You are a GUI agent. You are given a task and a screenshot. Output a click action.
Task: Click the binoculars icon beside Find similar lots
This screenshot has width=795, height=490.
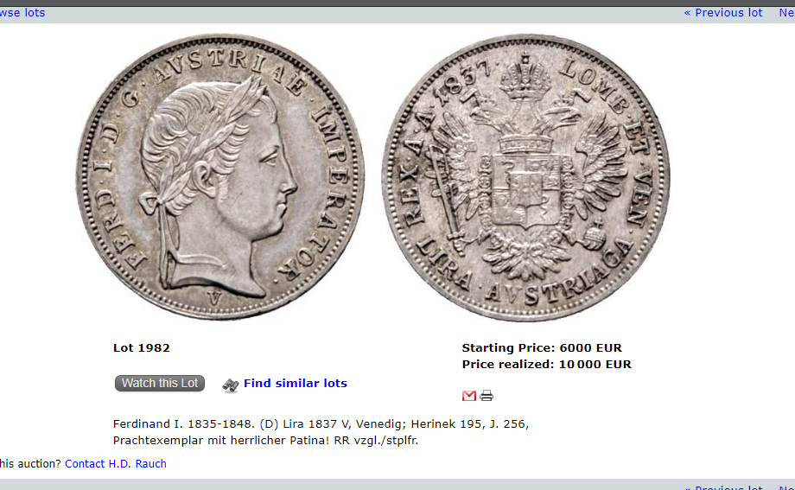pos(231,385)
